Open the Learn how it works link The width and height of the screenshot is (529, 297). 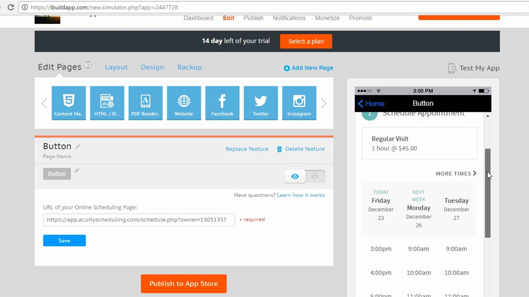pyautogui.click(x=301, y=195)
